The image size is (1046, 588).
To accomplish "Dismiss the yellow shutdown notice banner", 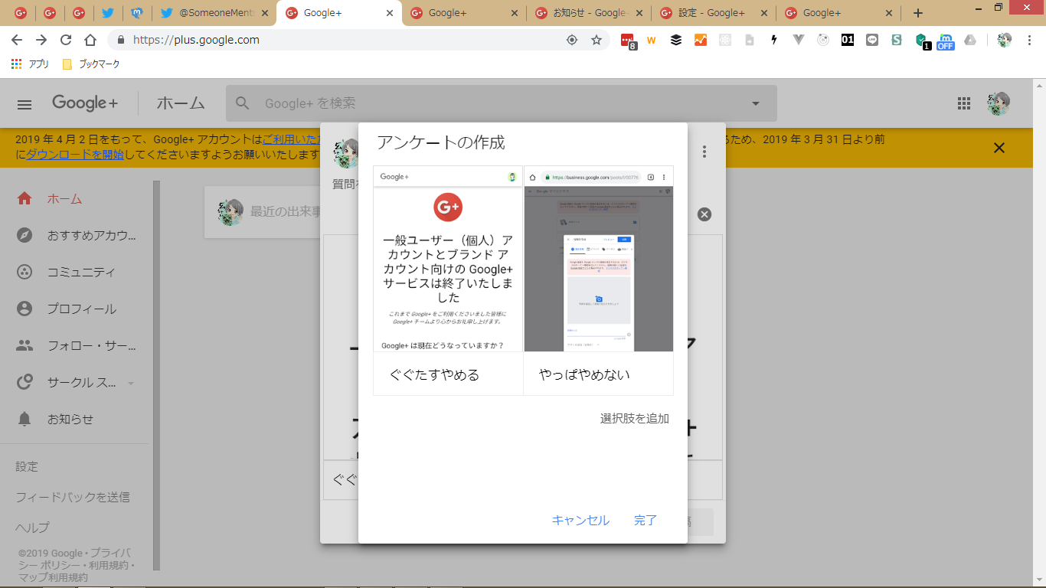I will pyautogui.click(x=999, y=148).
